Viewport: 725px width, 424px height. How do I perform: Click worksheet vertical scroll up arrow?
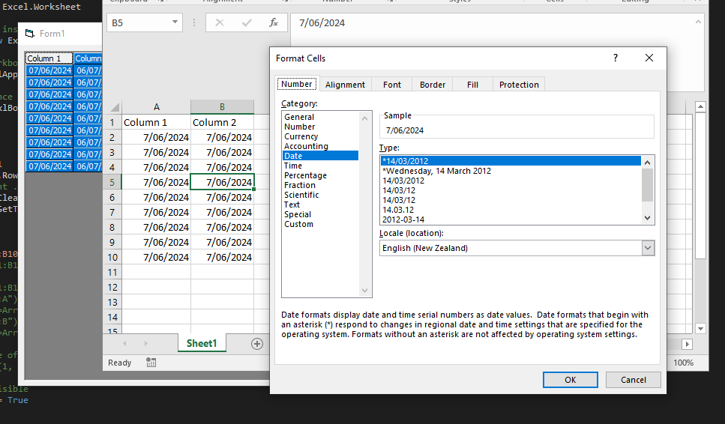(700, 106)
